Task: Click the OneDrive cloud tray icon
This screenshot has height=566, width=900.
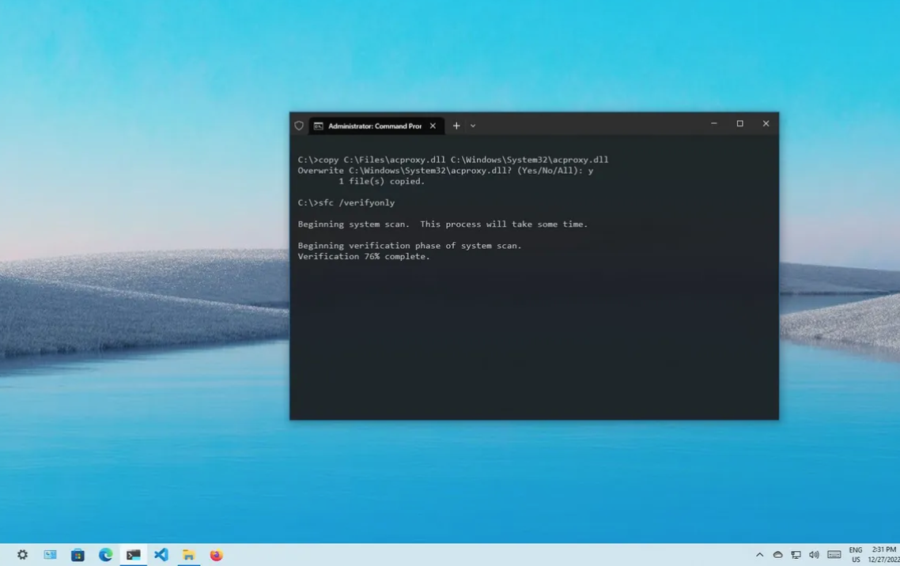Action: click(x=777, y=555)
